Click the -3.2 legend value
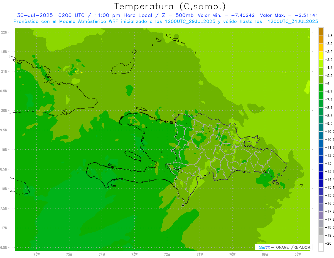Viewport: 334px width, 258px height. tap(329, 52)
